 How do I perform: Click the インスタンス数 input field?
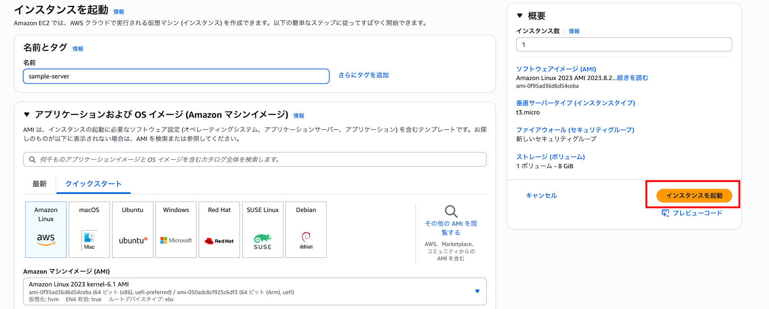[624, 45]
